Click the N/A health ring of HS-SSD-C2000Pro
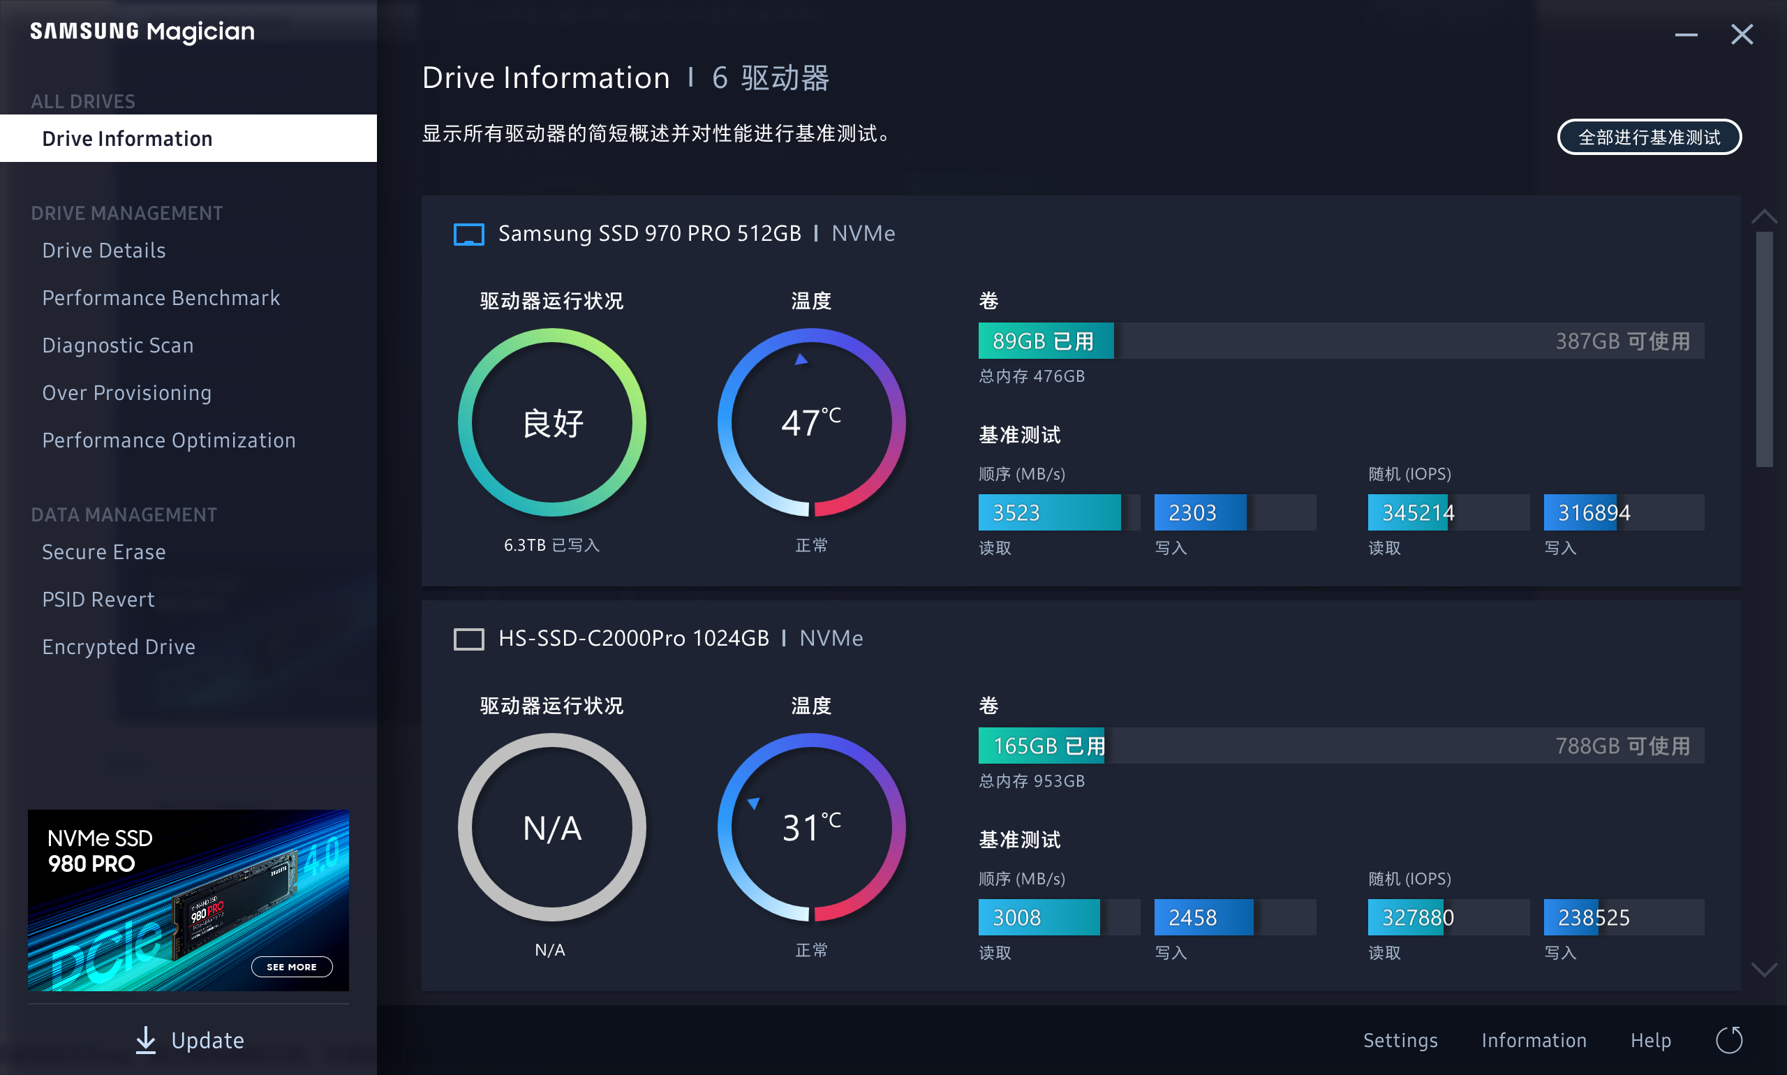1787x1075 pixels. (x=553, y=828)
